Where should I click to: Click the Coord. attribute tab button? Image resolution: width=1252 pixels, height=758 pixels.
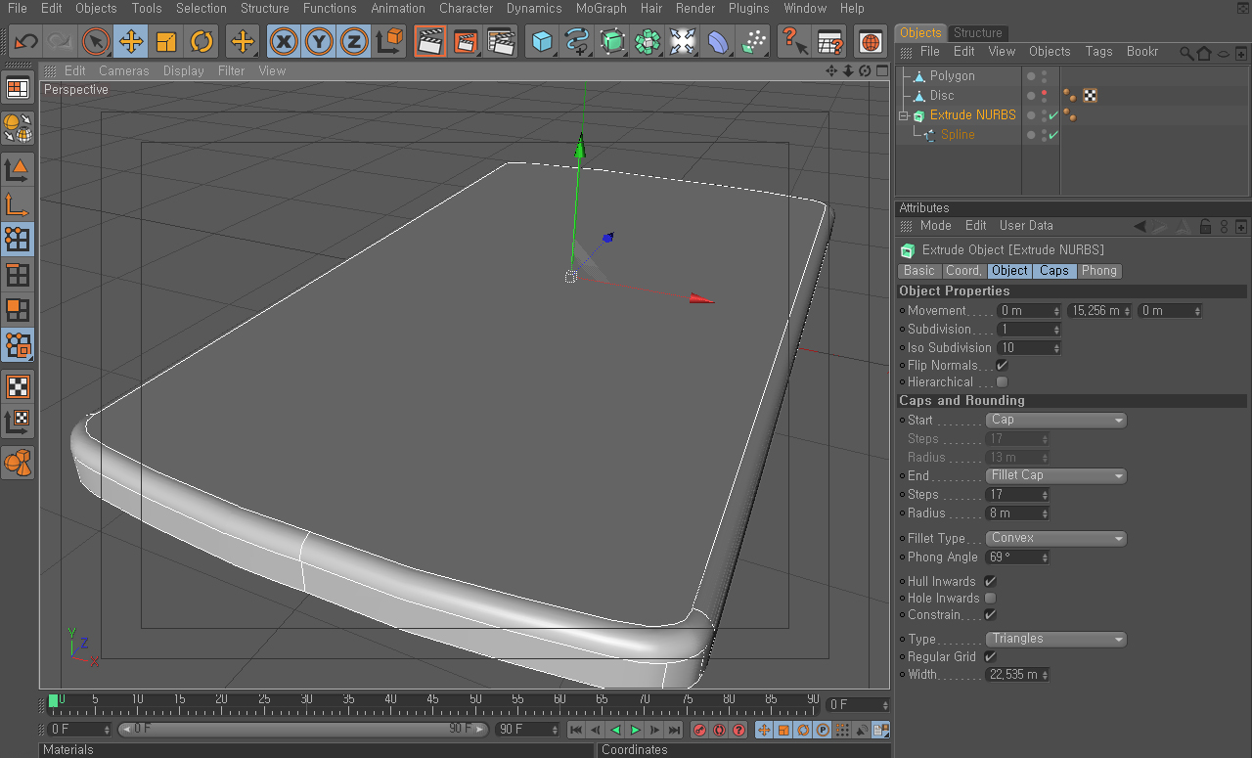click(x=963, y=271)
